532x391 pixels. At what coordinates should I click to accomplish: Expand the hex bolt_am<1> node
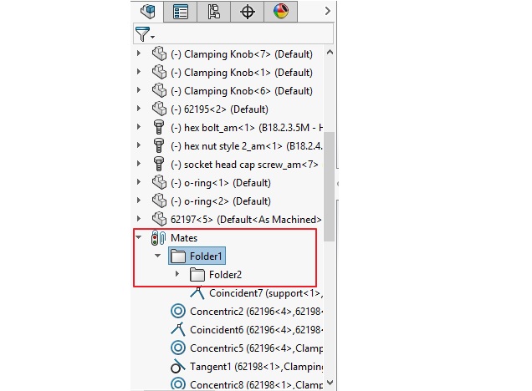coord(138,127)
